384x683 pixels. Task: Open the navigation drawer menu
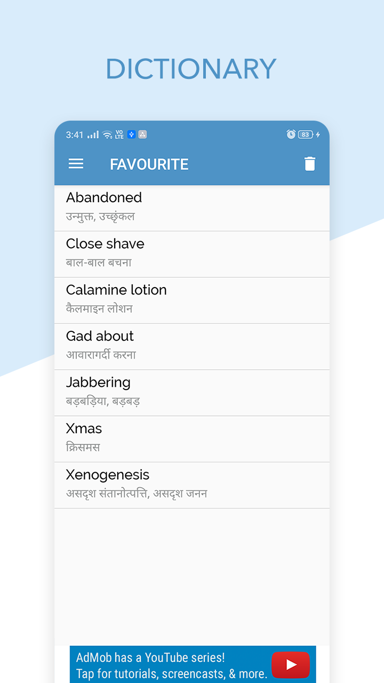click(x=76, y=164)
